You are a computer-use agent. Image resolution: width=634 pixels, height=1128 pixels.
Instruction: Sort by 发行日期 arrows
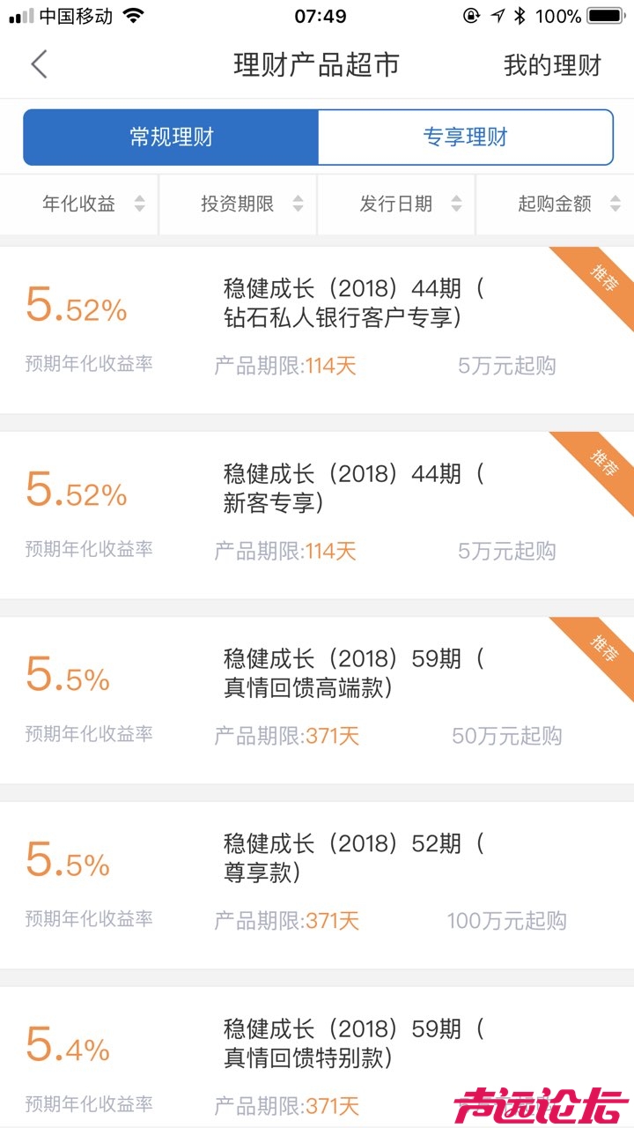(x=456, y=204)
